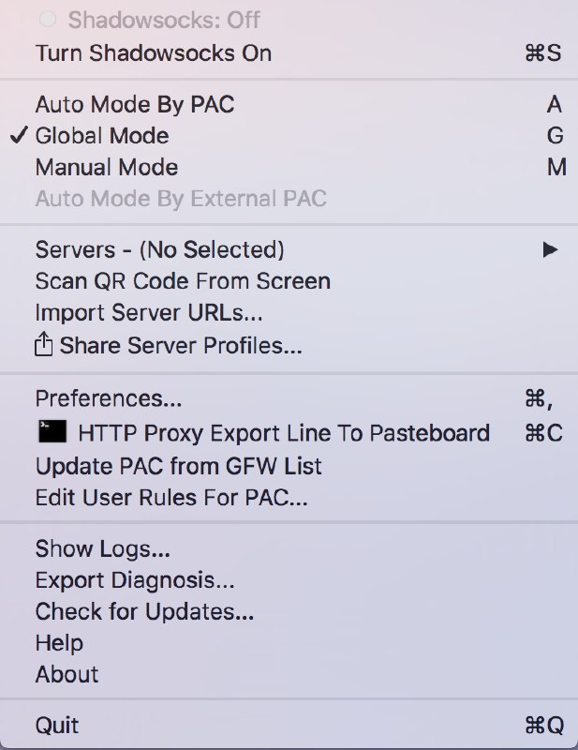Click the ⌘C shortcut label

[543, 433]
